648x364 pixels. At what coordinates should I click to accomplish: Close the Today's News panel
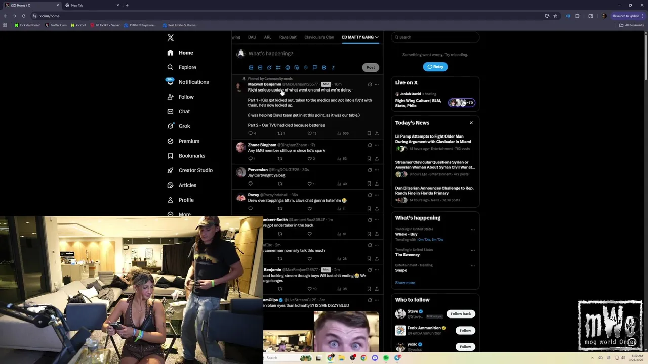click(x=471, y=123)
